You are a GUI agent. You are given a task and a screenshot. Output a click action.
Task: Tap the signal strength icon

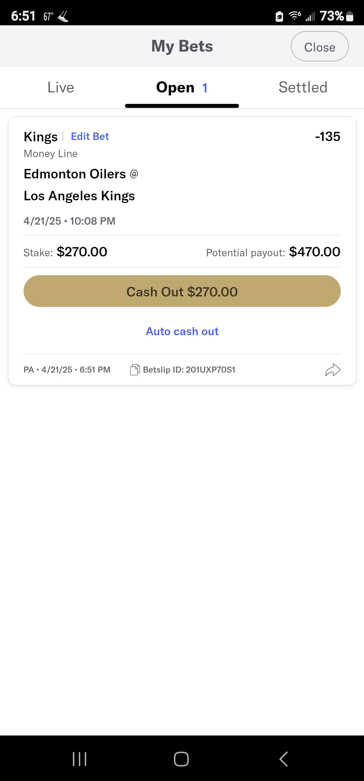click(310, 16)
